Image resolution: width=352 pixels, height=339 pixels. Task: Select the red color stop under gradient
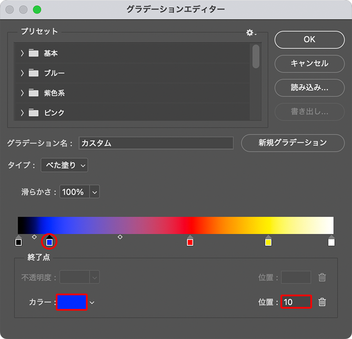click(190, 242)
